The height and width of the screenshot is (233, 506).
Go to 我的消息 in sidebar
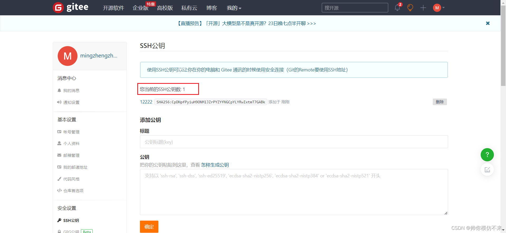pyautogui.click(x=71, y=90)
